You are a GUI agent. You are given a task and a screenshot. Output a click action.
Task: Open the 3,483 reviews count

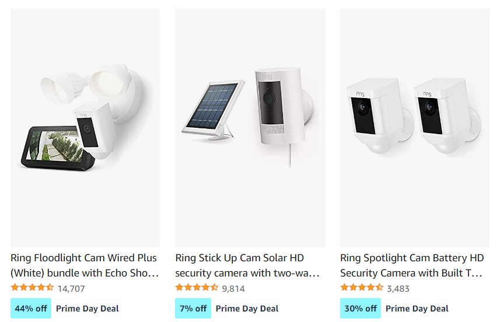coord(398,288)
